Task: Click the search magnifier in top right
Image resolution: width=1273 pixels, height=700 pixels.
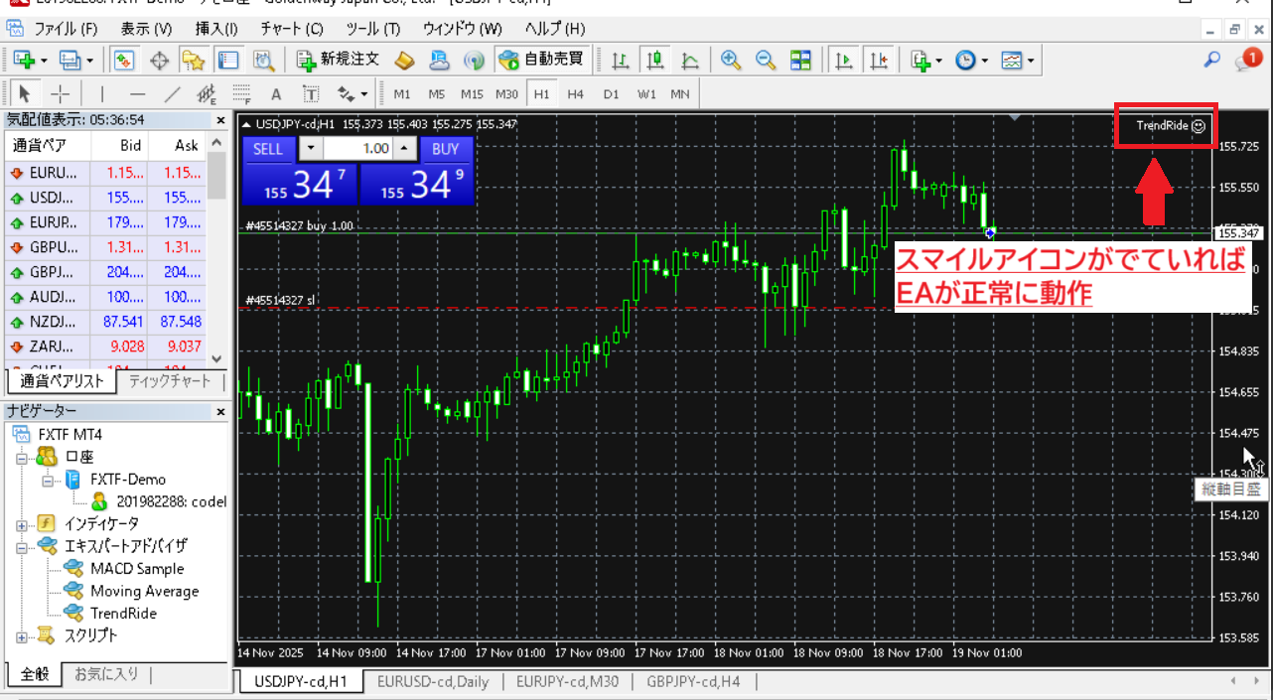Action: pos(1211,60)
